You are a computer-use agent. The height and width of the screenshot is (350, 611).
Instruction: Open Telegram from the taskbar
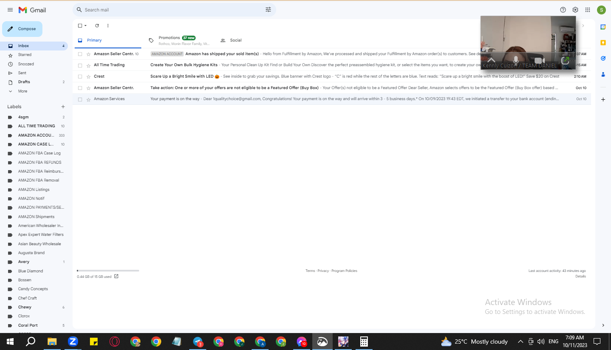point(198,342)
